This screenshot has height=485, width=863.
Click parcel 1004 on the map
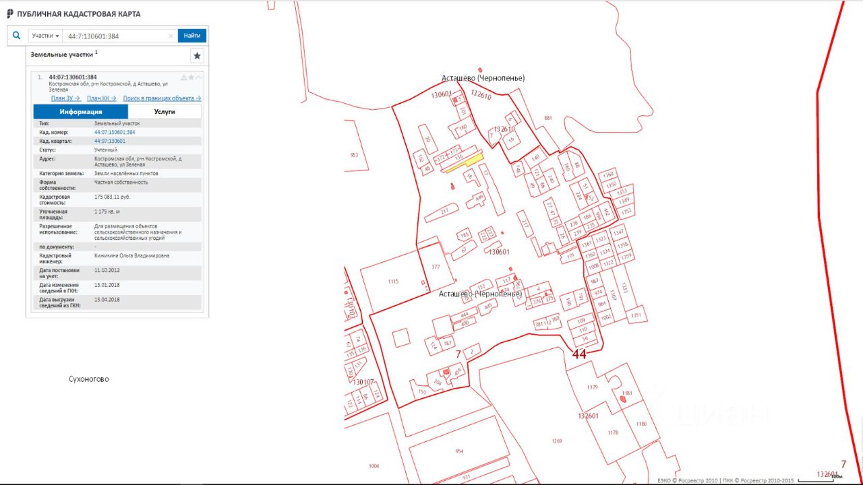pyautogui.click(x=374, y=465)
